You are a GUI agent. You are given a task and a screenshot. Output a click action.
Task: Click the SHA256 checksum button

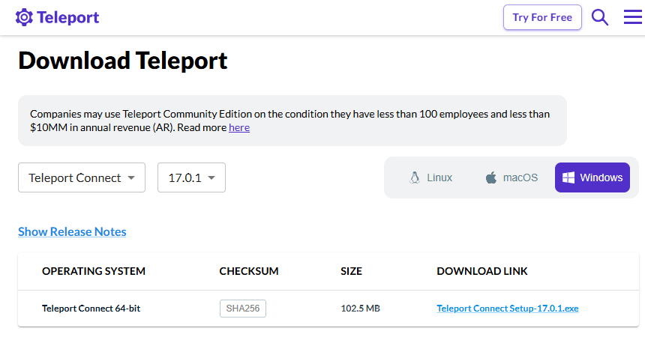[243, 309]
